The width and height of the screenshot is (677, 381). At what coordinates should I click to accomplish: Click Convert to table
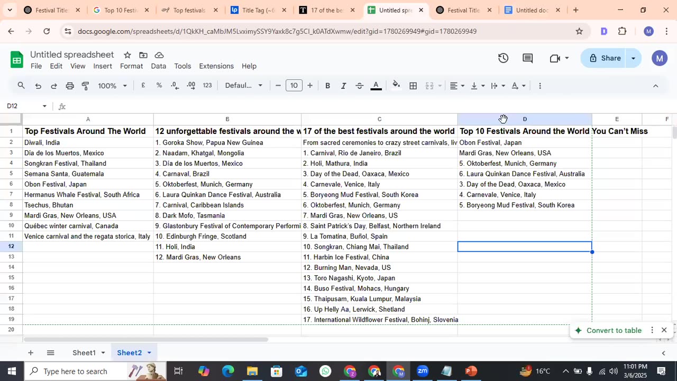(608, 330)
